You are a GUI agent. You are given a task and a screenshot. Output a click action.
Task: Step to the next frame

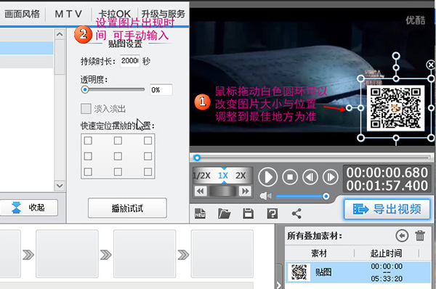click(331, 177)
